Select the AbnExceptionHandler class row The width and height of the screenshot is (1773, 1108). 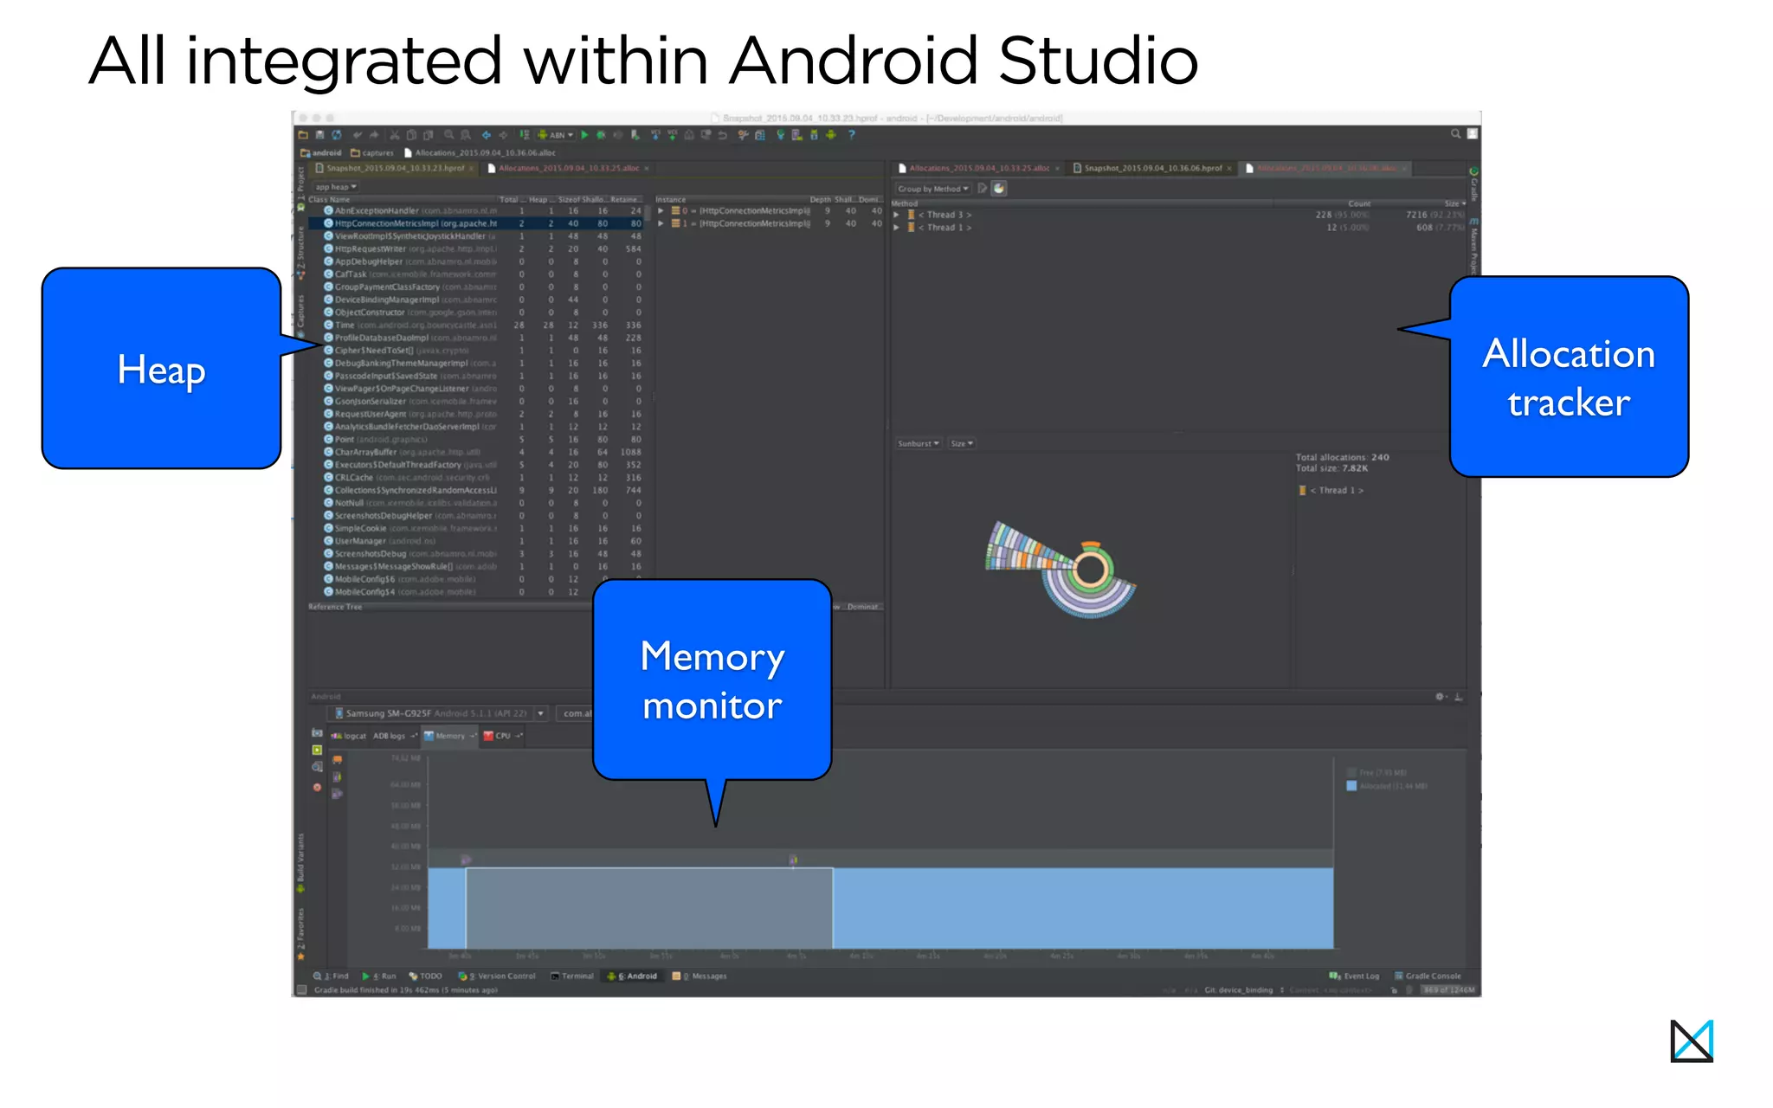click(476, 211)
